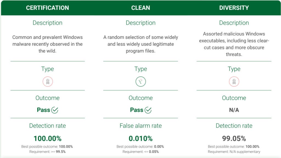The height and width of the screenshot is (158, 281).
Task: Select the CLEAN column header
Action: coord(140,8)
